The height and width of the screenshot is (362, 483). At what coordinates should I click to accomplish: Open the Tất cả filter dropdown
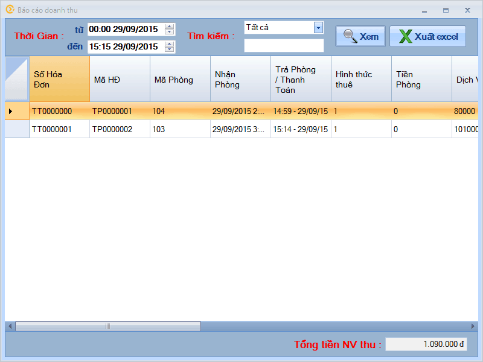(x=318, y=28)
